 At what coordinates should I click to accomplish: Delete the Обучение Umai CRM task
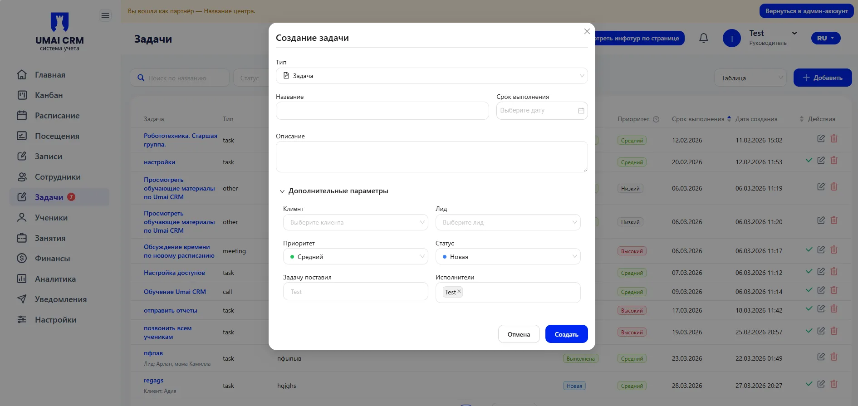pyautogui.click(x=834, y=290)
